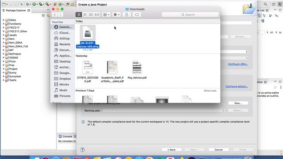
Task: Switch Finder to gallery view
Action: [97, 15]
